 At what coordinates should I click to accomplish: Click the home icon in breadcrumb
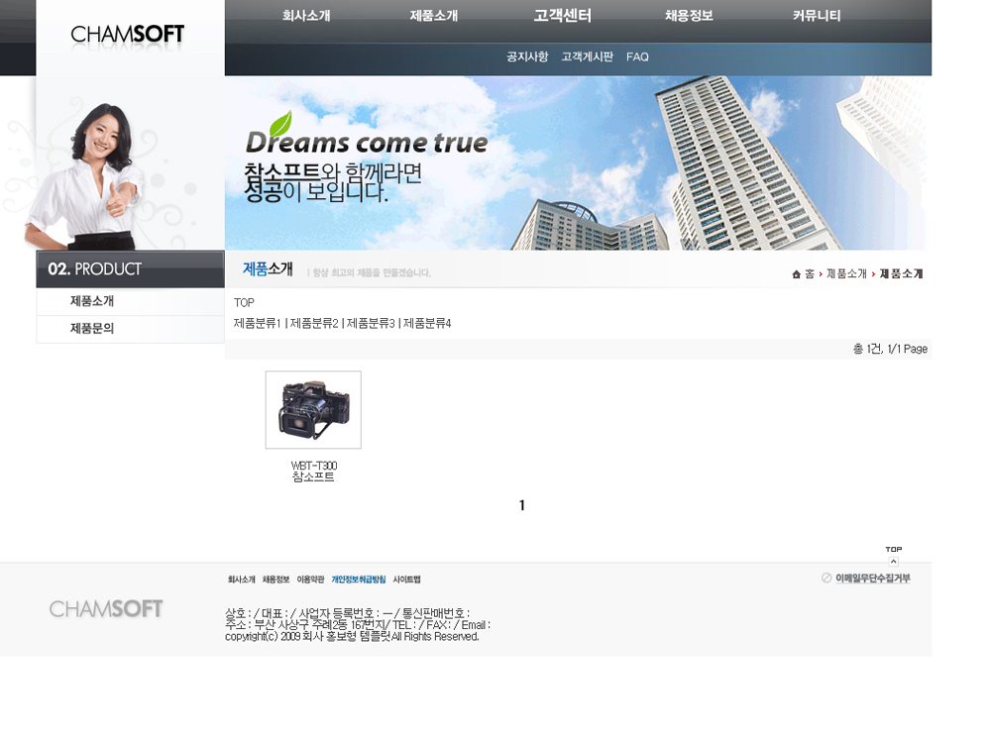click(796, 274)
